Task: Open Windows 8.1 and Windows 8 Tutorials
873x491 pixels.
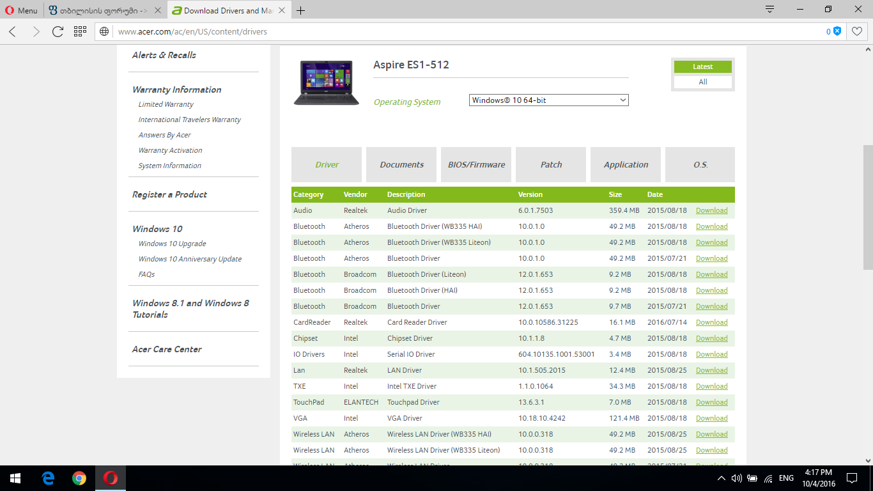Action: click(x=190, y=309)
